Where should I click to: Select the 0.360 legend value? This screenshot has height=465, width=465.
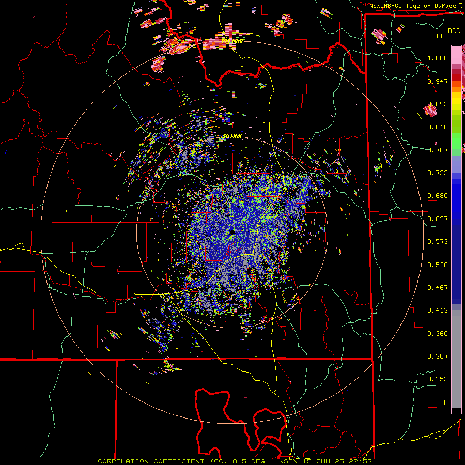point(438,333)
